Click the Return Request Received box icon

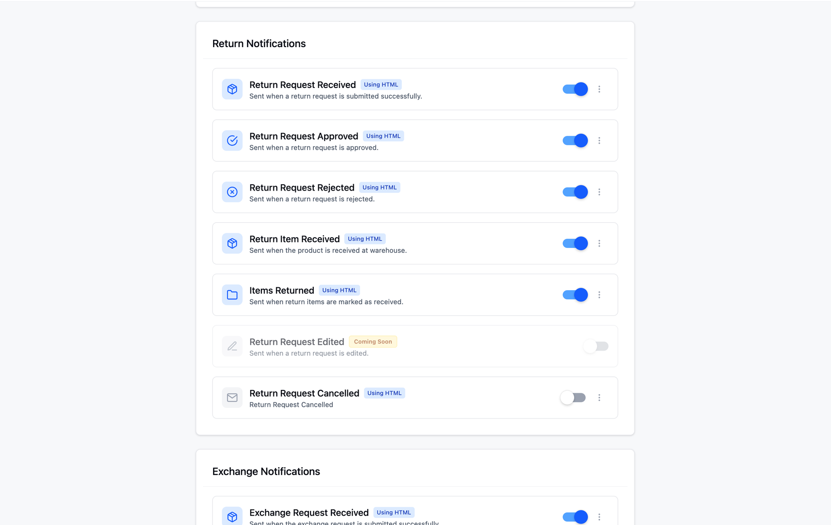232,89
